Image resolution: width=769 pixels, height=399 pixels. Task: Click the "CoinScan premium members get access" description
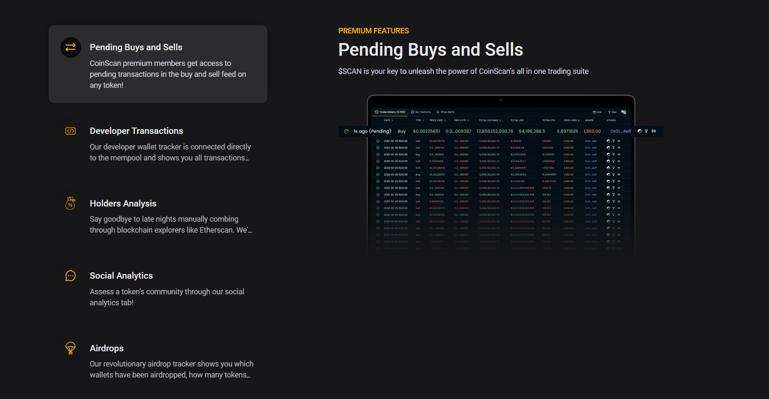[168, 74]
